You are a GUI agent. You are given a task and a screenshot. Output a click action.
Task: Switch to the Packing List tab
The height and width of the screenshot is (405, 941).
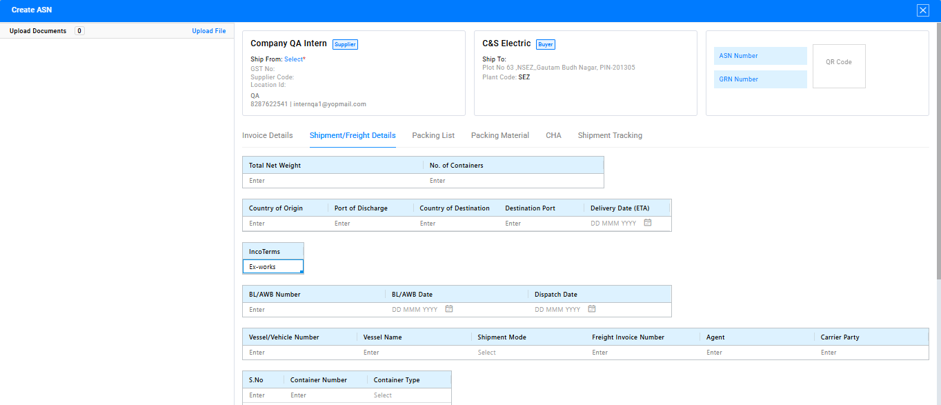(433, 135)
